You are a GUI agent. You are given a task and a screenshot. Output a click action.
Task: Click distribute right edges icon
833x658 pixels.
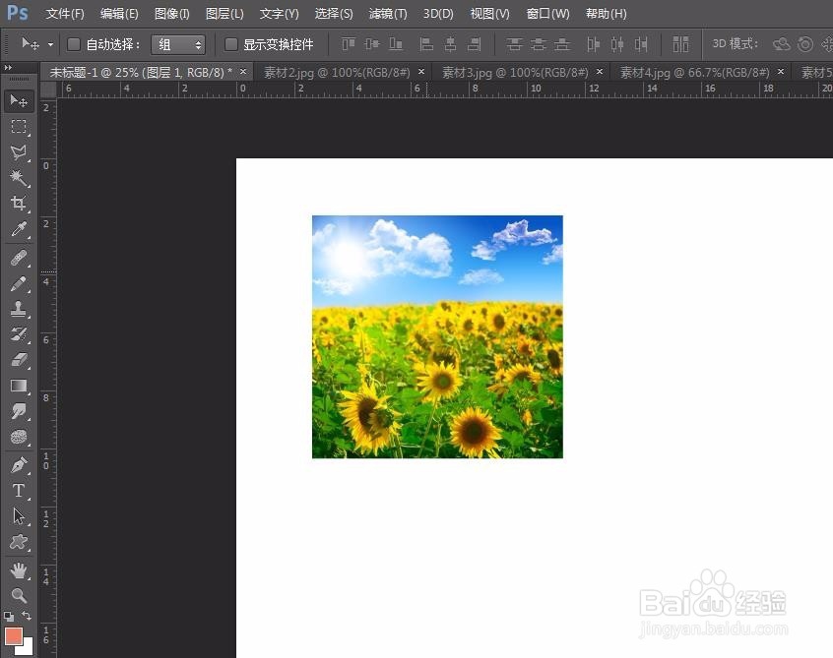point(641,44)
